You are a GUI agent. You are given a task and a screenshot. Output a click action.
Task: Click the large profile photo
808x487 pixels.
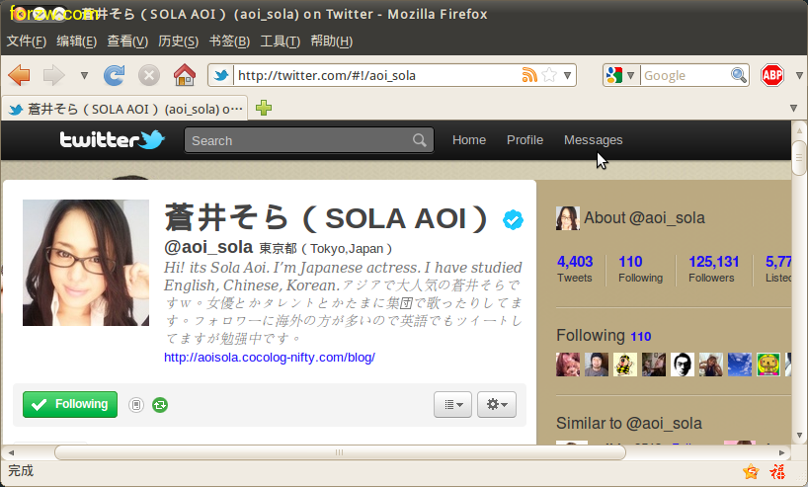point(86,263)
